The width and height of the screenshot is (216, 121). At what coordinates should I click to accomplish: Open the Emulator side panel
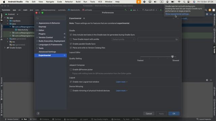[x=214, y=91]
